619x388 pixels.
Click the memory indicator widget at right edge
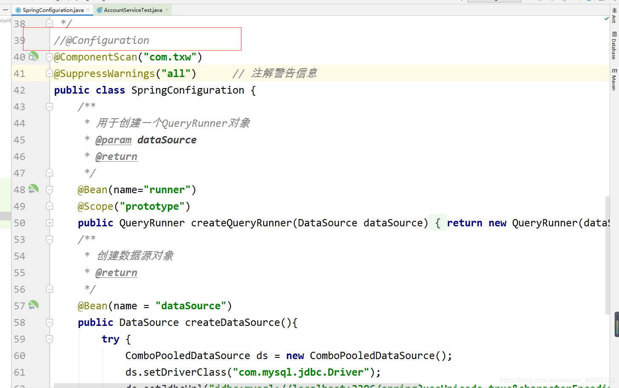point(616,324)
